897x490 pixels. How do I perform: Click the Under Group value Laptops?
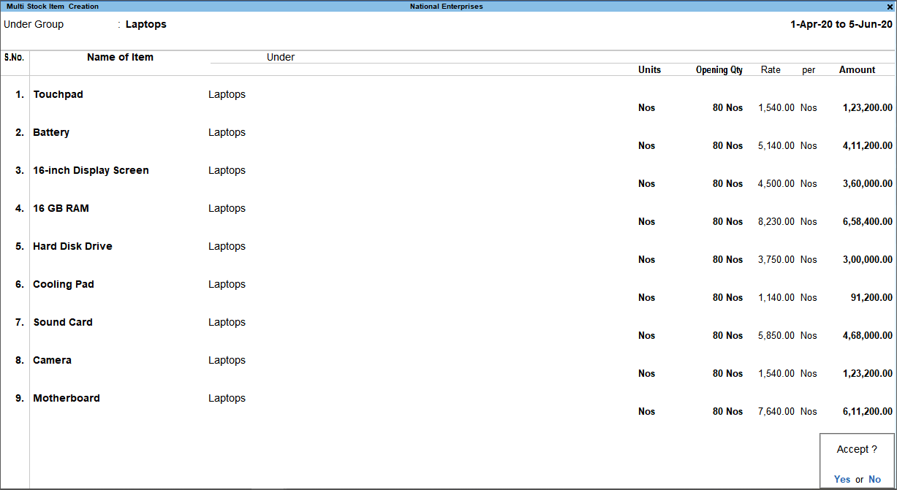tap(145, 24)
